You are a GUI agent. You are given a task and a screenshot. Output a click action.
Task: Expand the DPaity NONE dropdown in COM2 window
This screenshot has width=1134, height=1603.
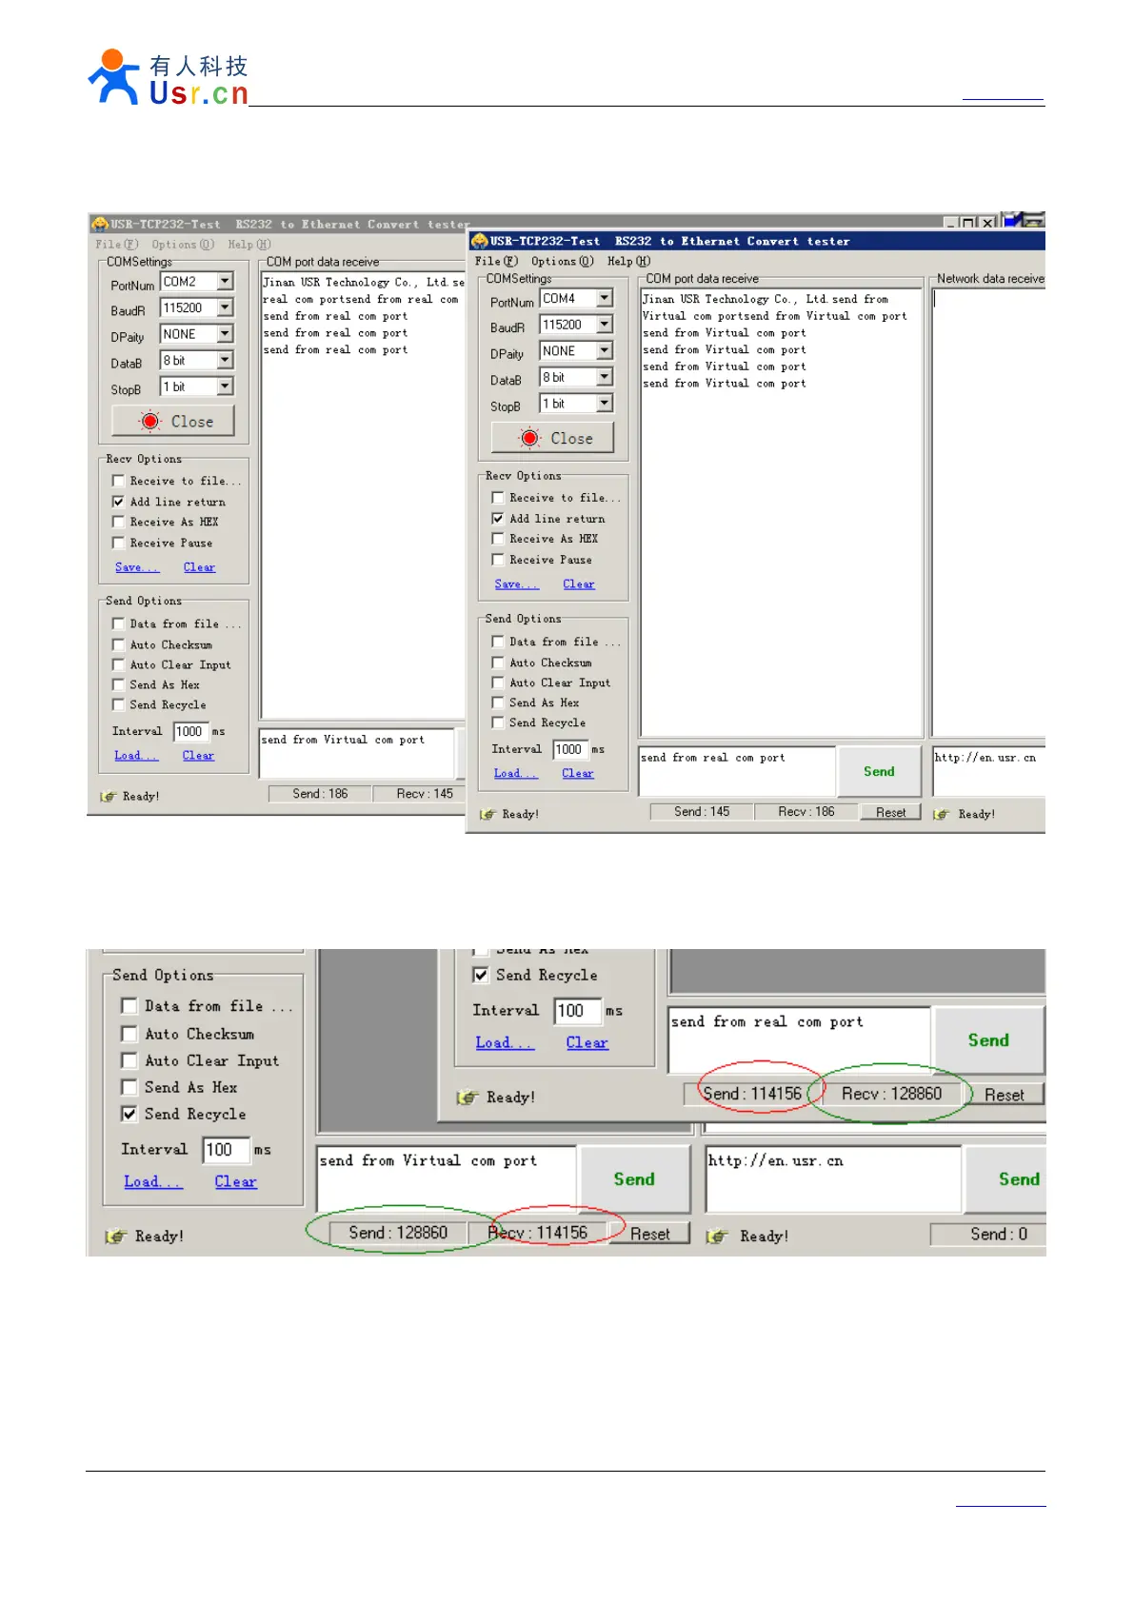[226, 334]
